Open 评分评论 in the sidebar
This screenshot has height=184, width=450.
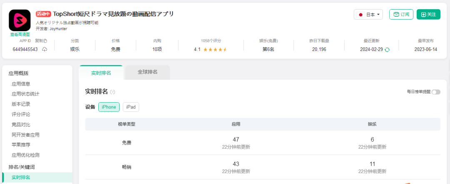tap(21, 114)
